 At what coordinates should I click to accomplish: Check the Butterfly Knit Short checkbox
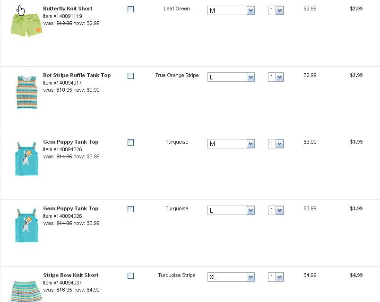click(x=131, y=9)
